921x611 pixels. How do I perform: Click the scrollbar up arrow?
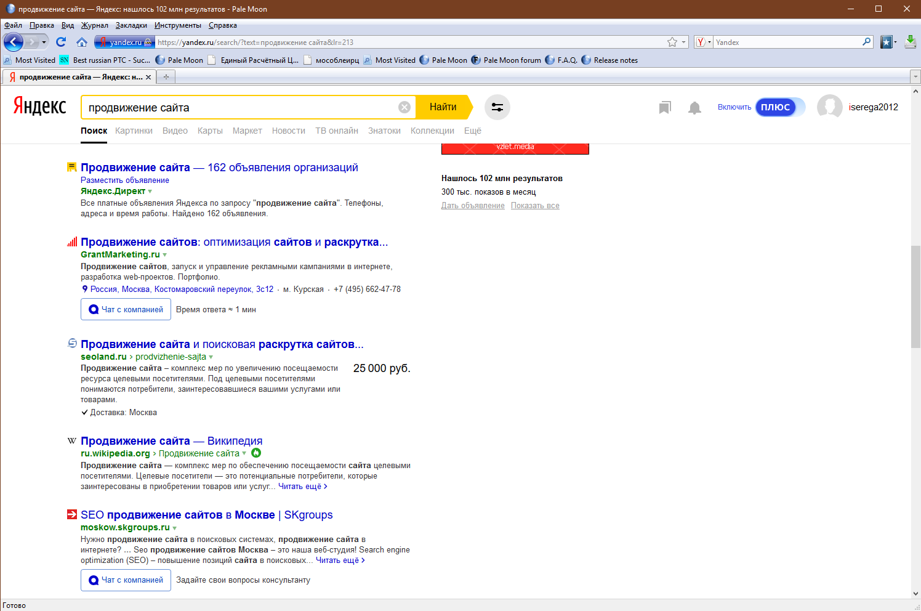915,91
